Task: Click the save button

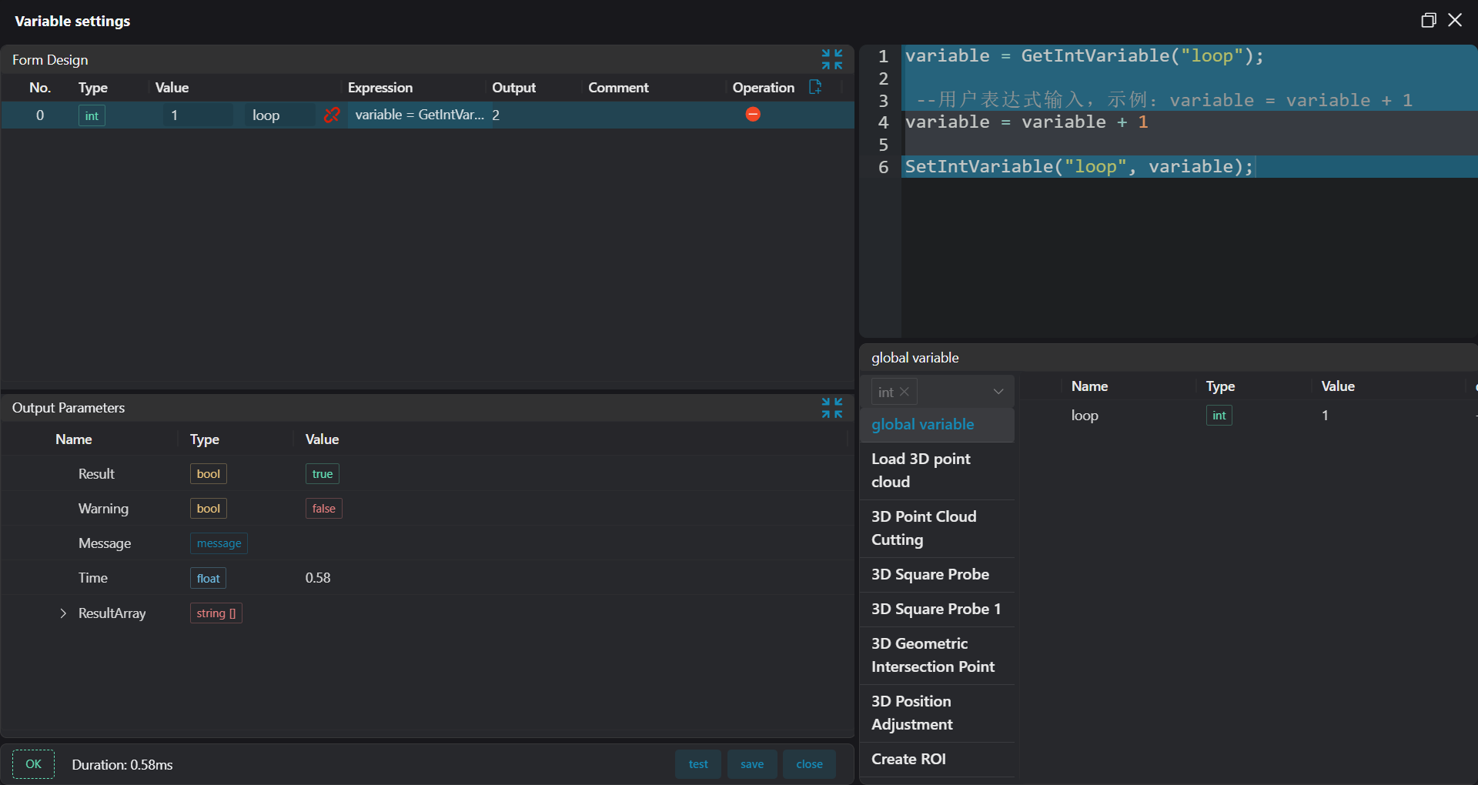Action: [x=752, y=764]
